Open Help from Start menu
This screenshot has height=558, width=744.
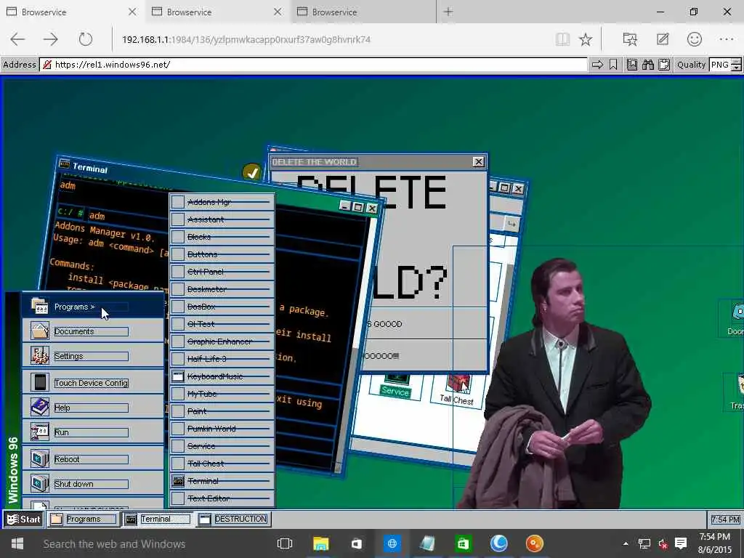point(93,407)
